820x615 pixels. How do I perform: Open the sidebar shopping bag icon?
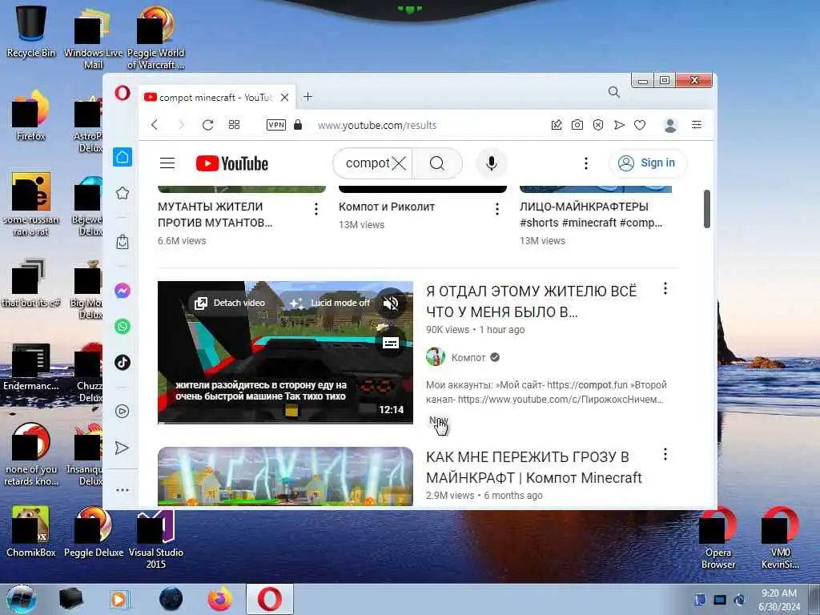point(123,242)
